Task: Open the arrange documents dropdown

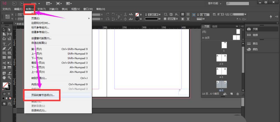Action: tap(69, 3)
